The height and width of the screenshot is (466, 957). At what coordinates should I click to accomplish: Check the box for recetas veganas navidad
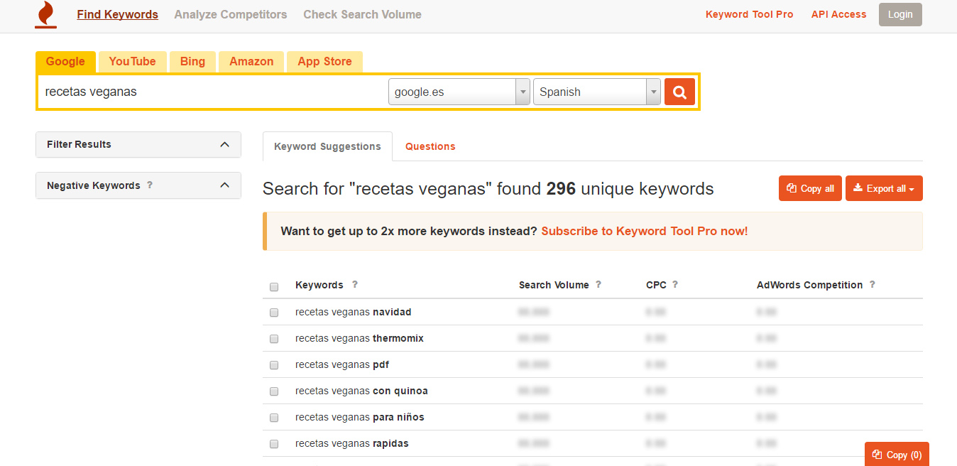pyautogui.click(x=274, y=313)
